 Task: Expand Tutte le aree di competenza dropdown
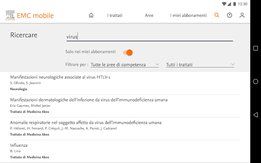[125, 64]
